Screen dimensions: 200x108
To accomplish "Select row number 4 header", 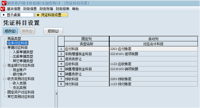I will (61, 64).
